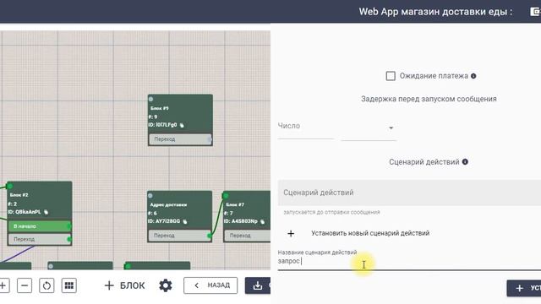Copy ID l0l7LFg0 of block 9
The image size is (541, 304).
pyautogui.click(x=182, y=125)
